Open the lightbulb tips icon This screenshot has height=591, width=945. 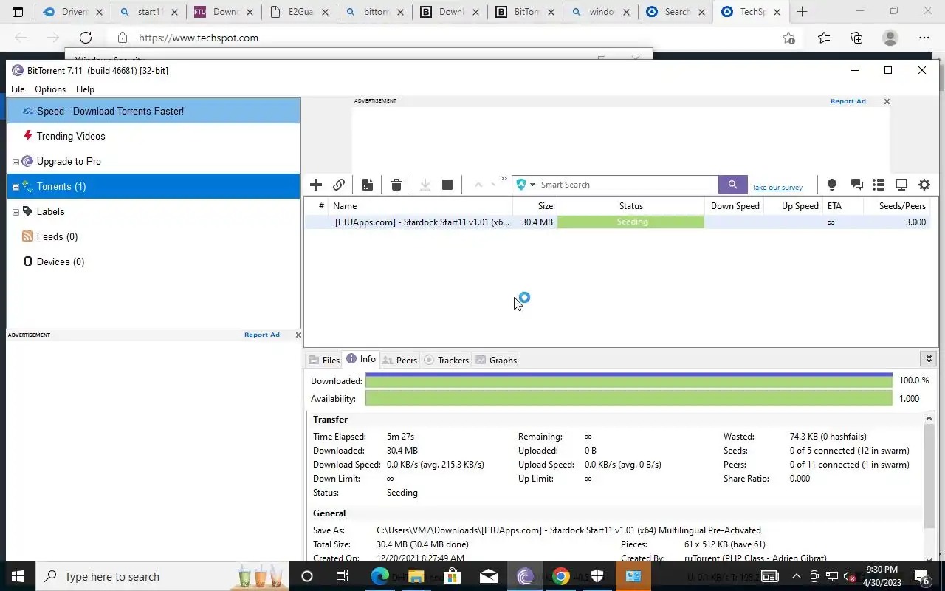832,185
